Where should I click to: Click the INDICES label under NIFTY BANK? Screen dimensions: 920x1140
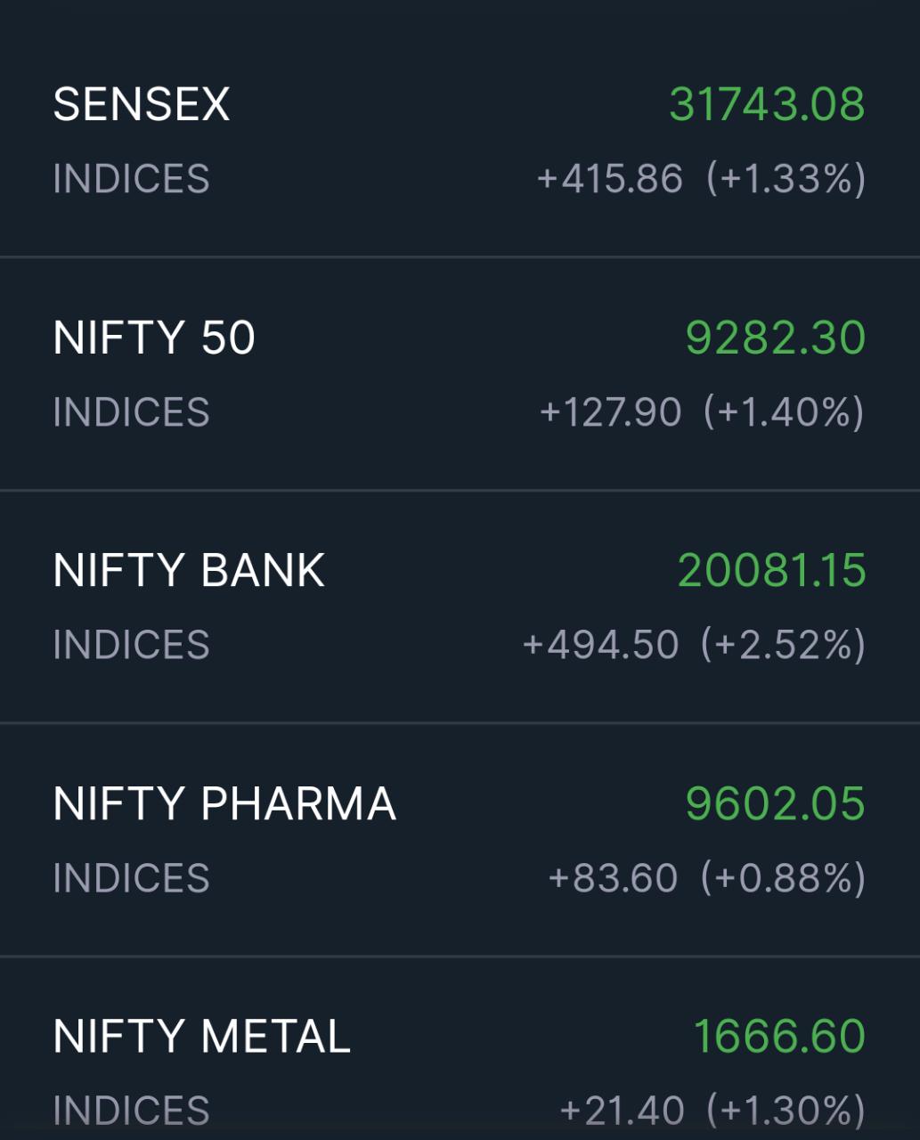point(131,645)
